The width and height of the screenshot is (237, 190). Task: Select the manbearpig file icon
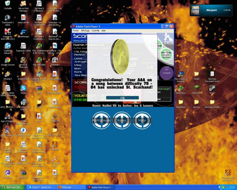tap(55, 104)
